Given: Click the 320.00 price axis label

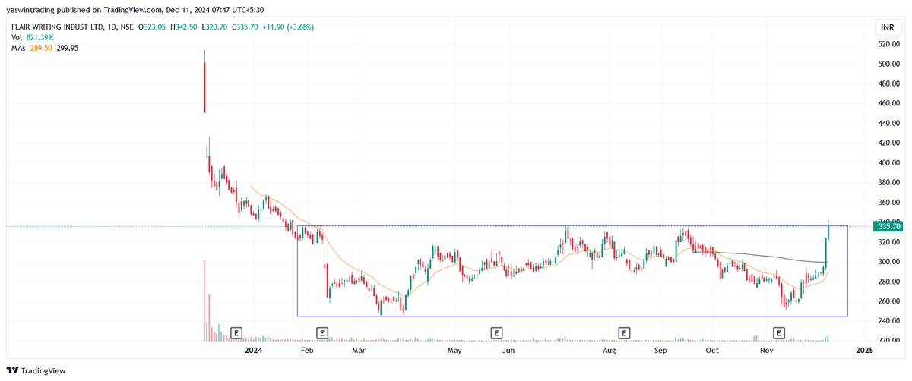Looking at the screenshot, I should click(889, 242).
